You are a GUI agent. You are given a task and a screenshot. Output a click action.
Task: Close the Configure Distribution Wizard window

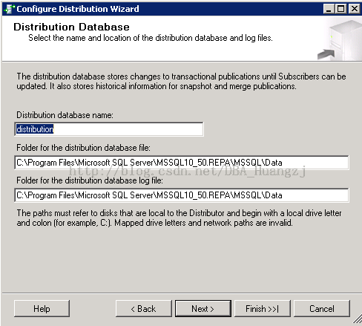coord(354,9)
